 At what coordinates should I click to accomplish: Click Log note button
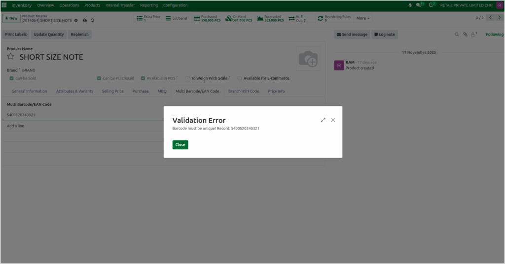pos(385,34)
